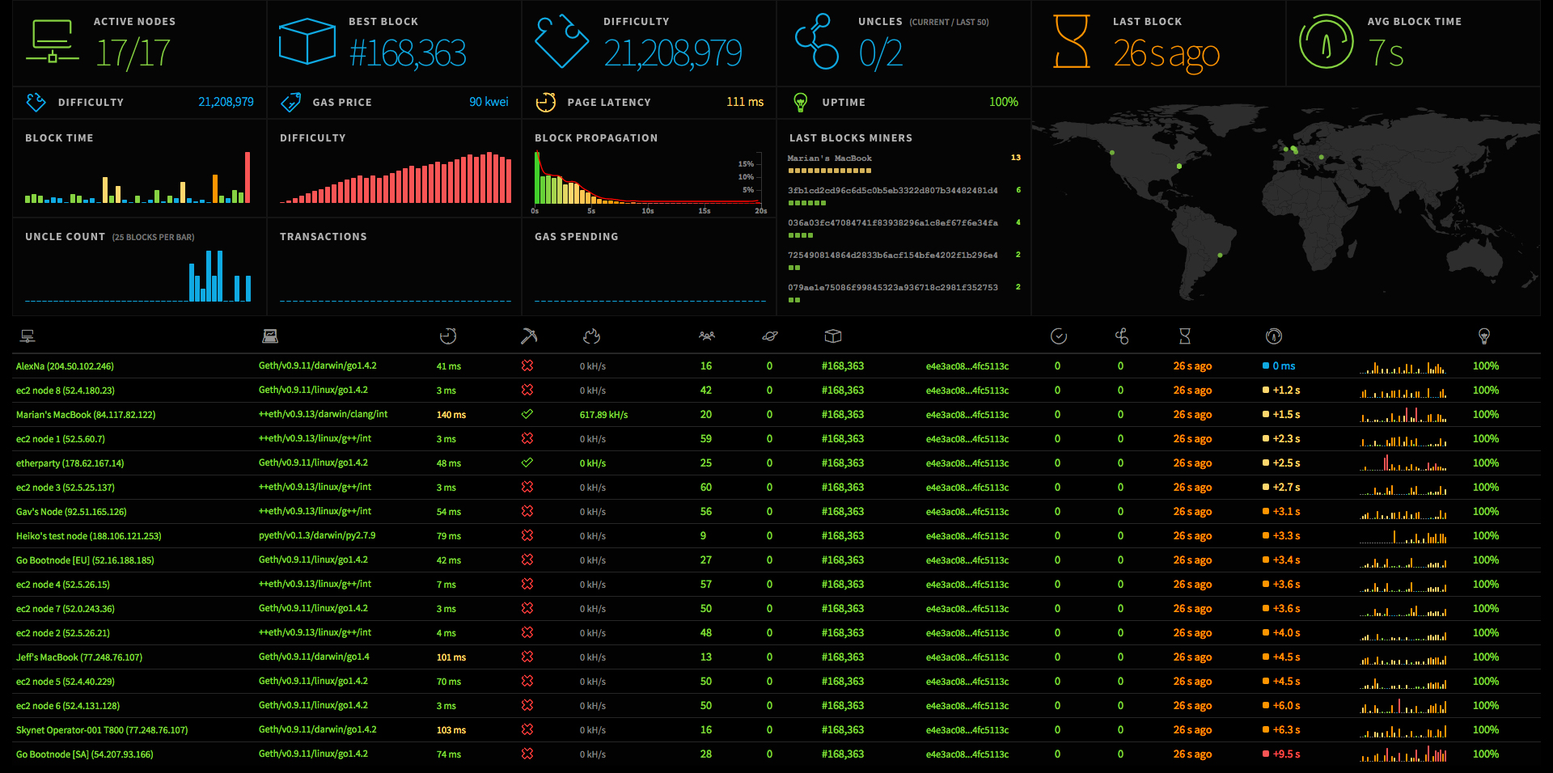
Task: Click the +9.5 s propagation time for Go Bootnode [SA]
Action: click(x=1286, y=754)
